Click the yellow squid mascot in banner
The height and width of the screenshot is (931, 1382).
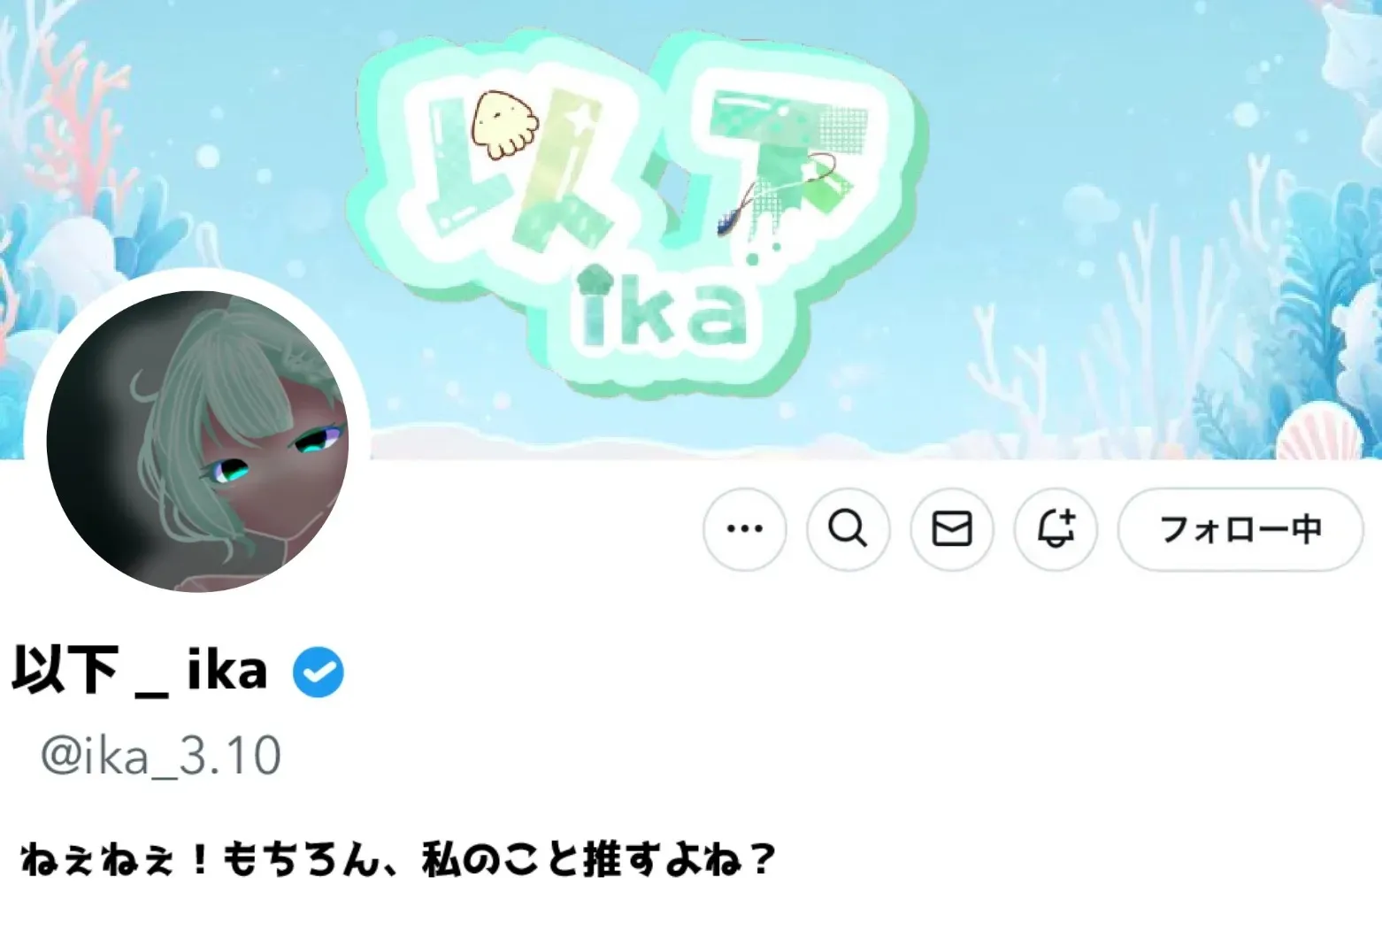click(503, 125)
